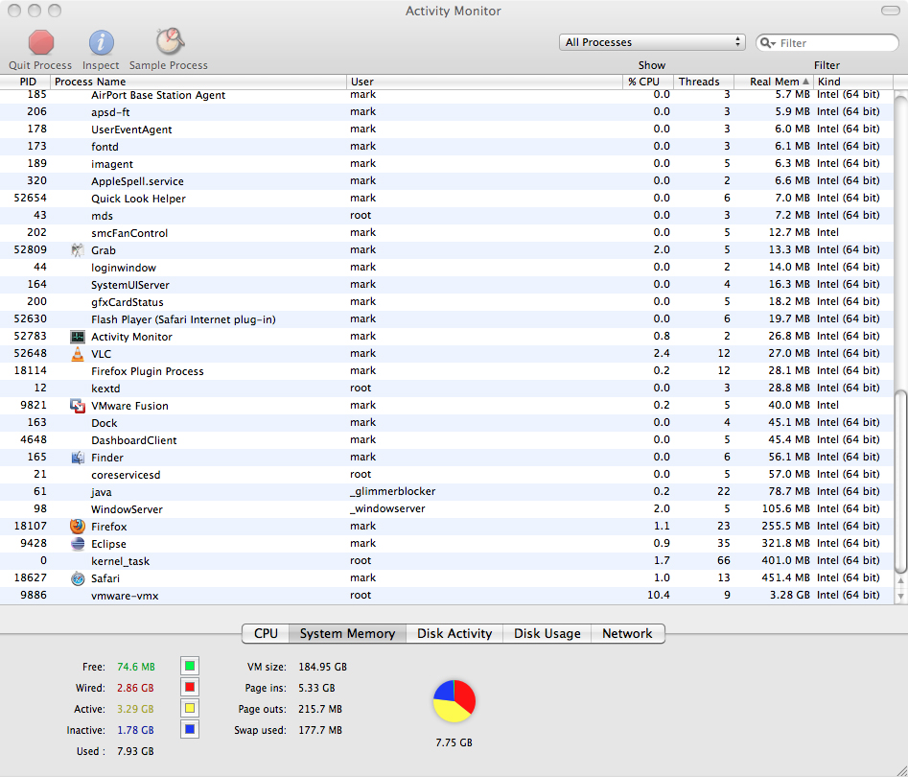Select the Grab application icon in list
Image resolution: width=908 pixels, height=777 pixels.
point(78,250)
